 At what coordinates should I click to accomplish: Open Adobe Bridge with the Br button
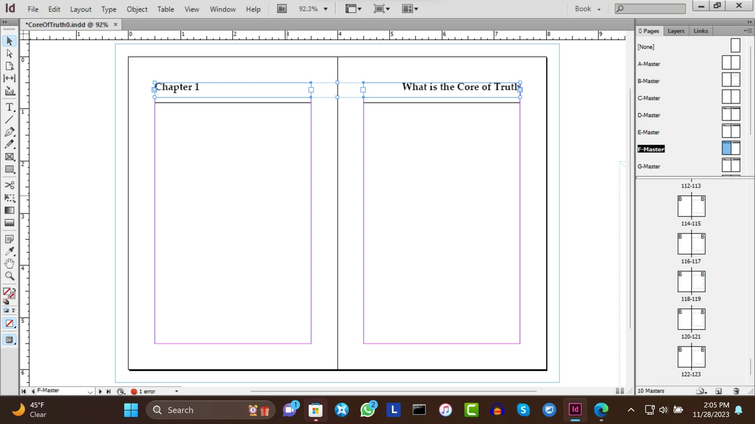click(282, 9)
